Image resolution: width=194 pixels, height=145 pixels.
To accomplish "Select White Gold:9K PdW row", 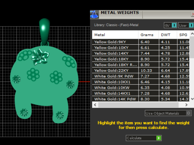I will click(141, 76).
